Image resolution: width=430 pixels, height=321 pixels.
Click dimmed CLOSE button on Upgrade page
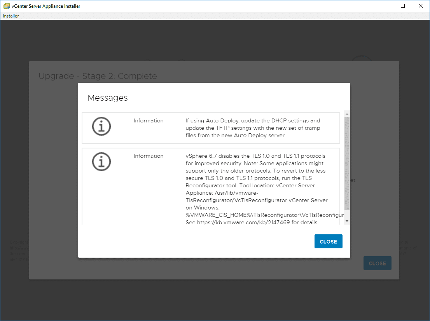coord(378,263)
